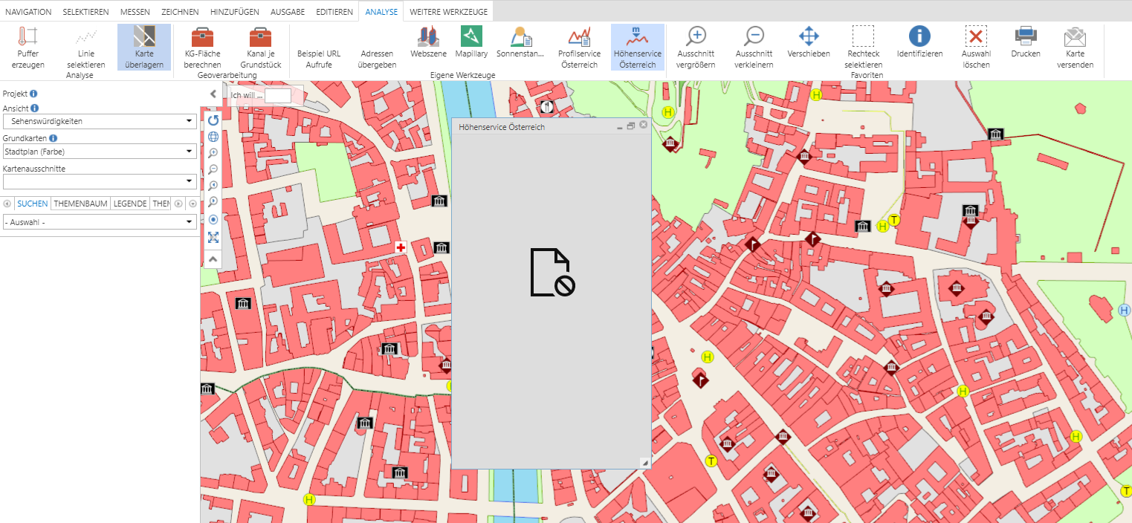Click the Ich will input field

point(278,96)
